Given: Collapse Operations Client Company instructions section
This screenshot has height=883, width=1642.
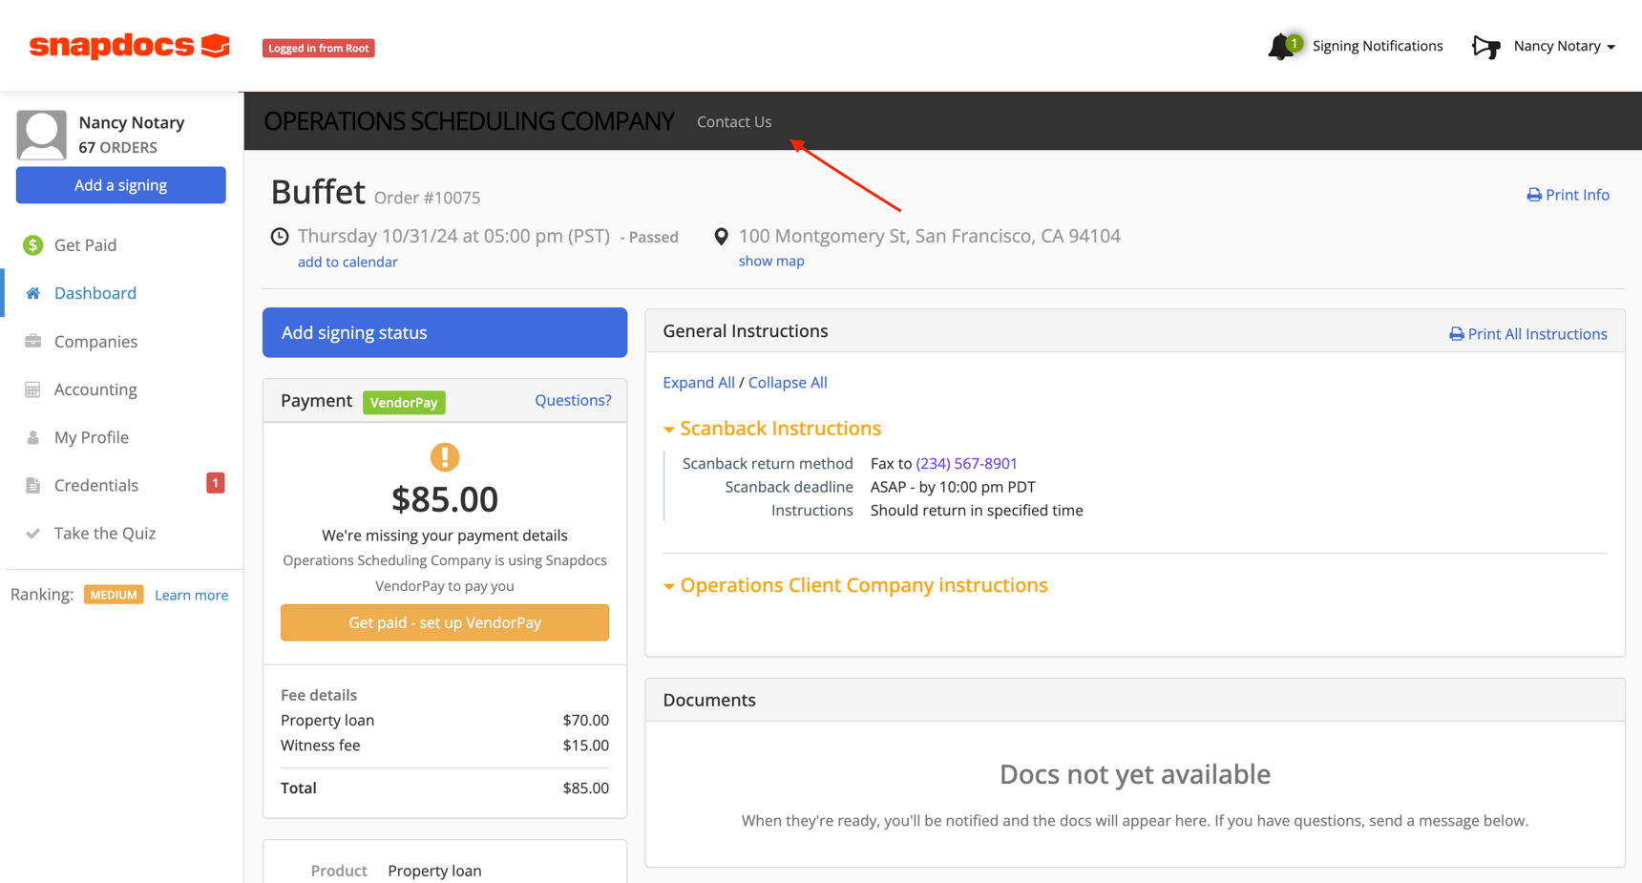Looking at the screenshot, I should pyautogui.click(x=855, y=585).
